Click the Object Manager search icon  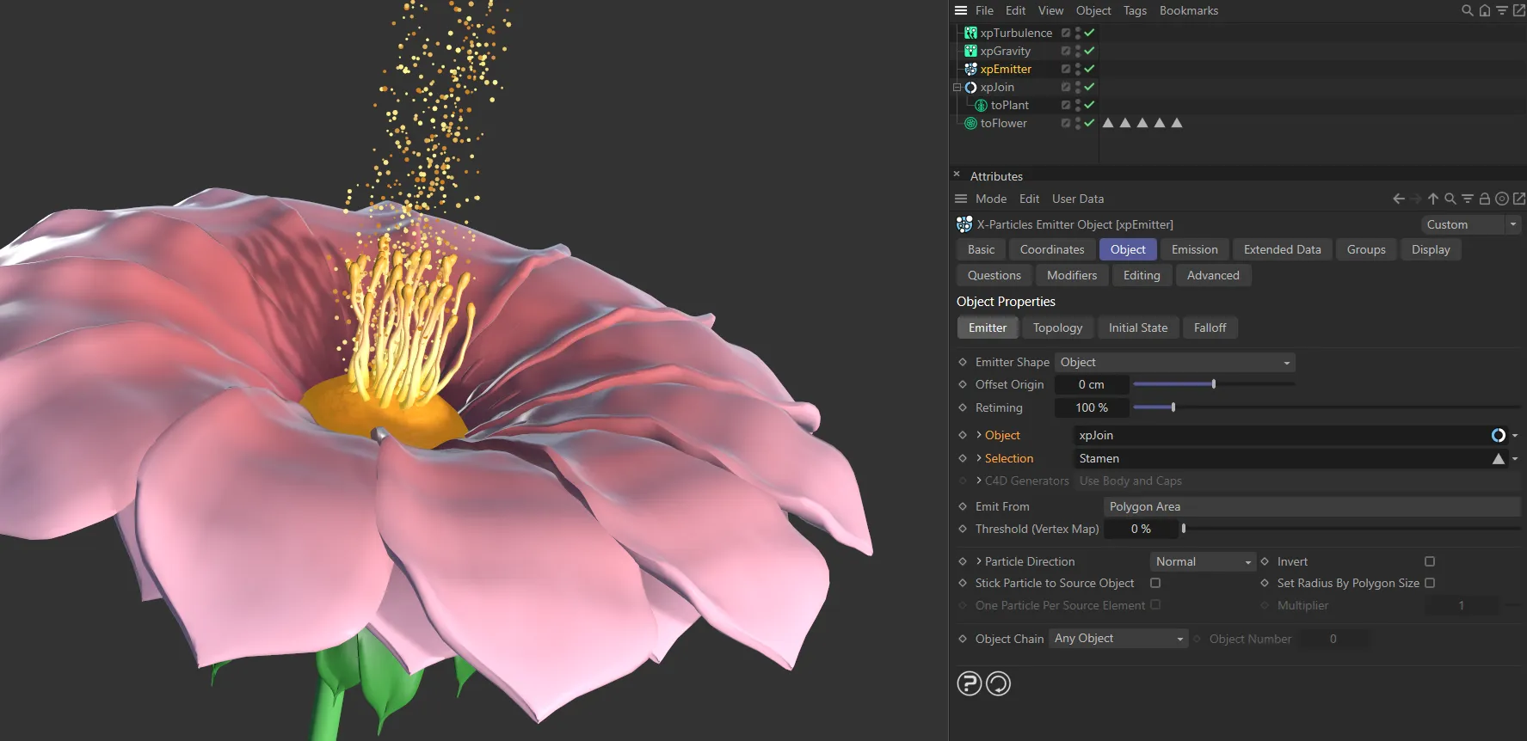(1468, 10)
